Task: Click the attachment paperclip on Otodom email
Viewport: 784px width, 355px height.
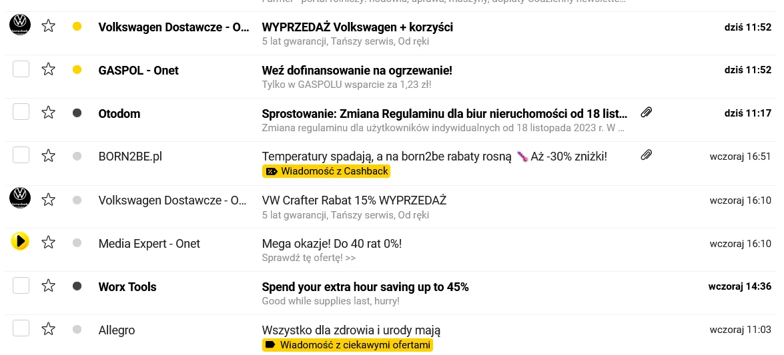Action: click(647, 113)
